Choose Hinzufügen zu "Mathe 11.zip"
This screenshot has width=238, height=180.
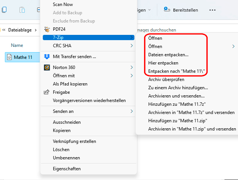click(178, 121)
